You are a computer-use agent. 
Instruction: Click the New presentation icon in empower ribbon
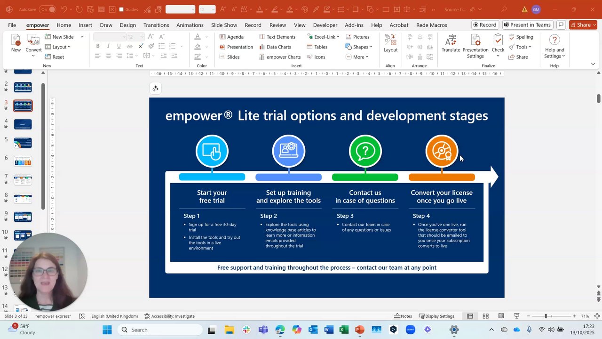(x=16, y=43)
